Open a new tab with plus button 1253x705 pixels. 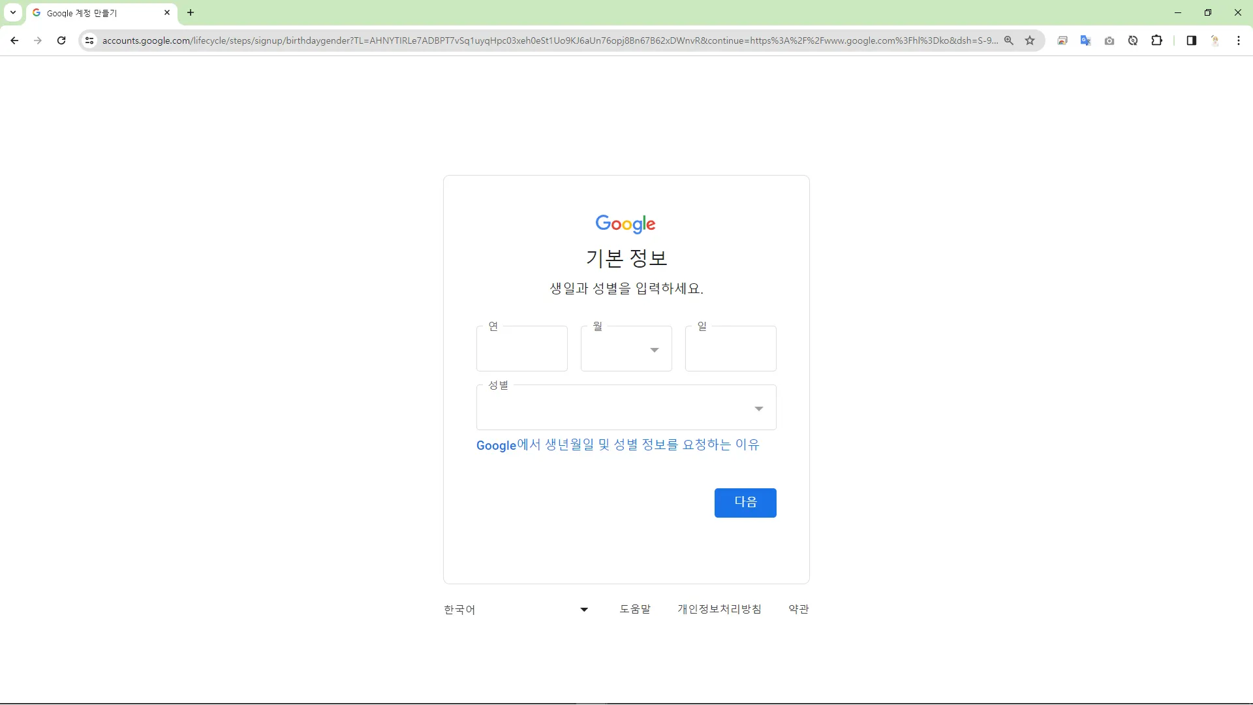pyautogui.click(x=191, y=12)
